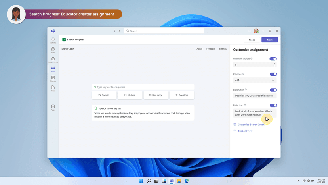Open Assignments in the Teams sidebar
The image size is (328, 185).
click(53, 60)
